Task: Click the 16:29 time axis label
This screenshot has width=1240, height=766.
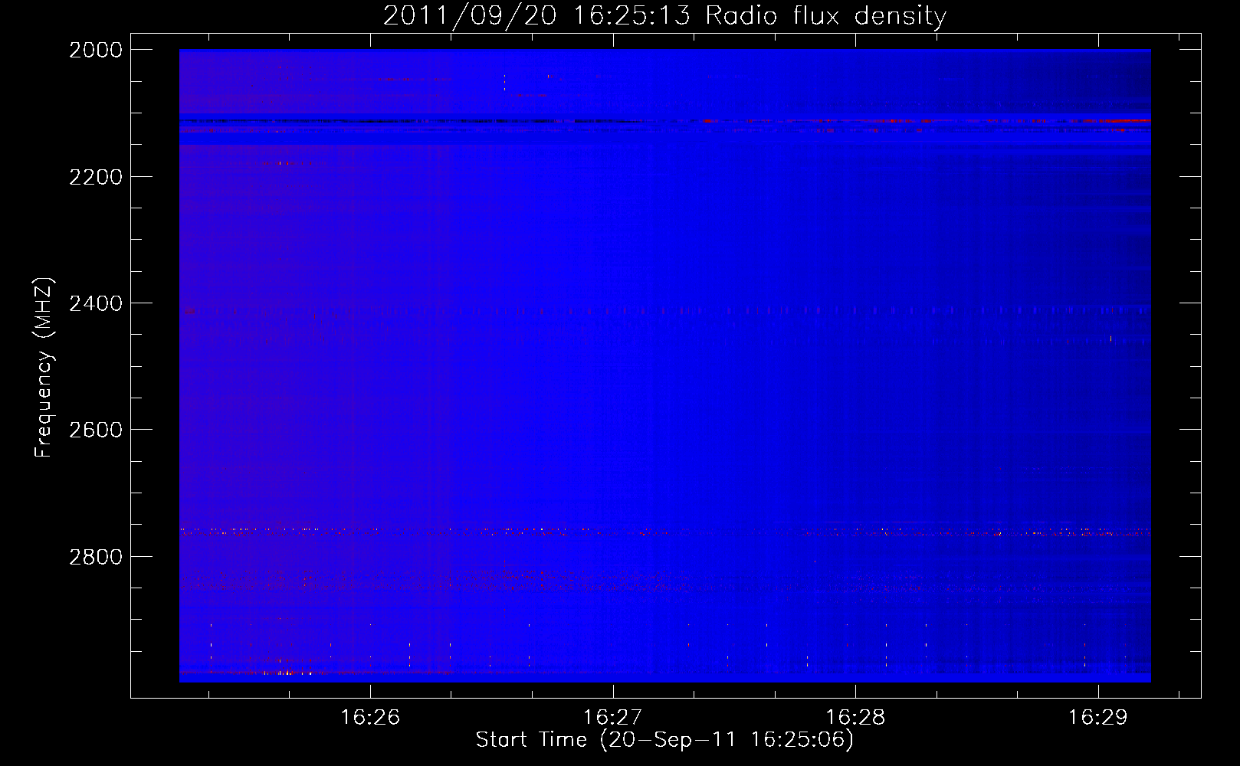Action: tap(1097, 717)
